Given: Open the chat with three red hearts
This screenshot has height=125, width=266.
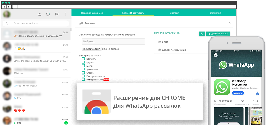Looking at the screenshot, I should 35,109.
